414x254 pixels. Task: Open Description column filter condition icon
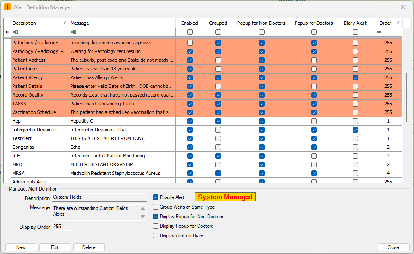point(16,32)
